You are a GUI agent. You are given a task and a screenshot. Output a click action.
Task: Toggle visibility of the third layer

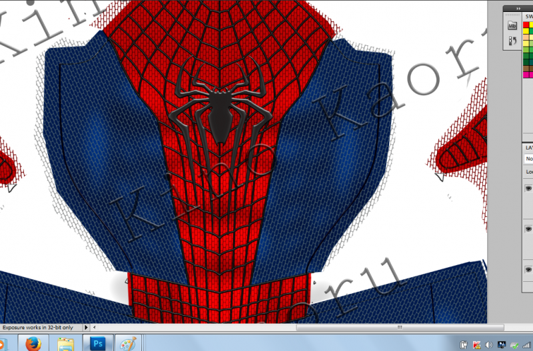[x=528, y=270]
